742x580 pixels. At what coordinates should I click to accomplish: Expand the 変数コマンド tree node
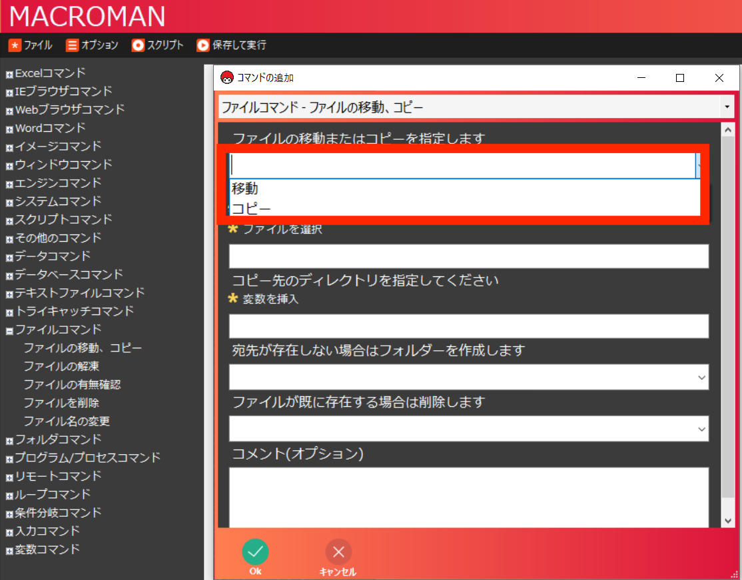click(9, 551)
